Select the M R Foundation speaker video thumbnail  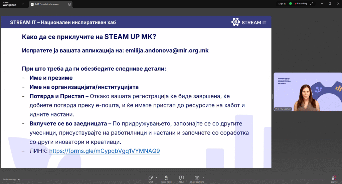(x=308, y=92)
